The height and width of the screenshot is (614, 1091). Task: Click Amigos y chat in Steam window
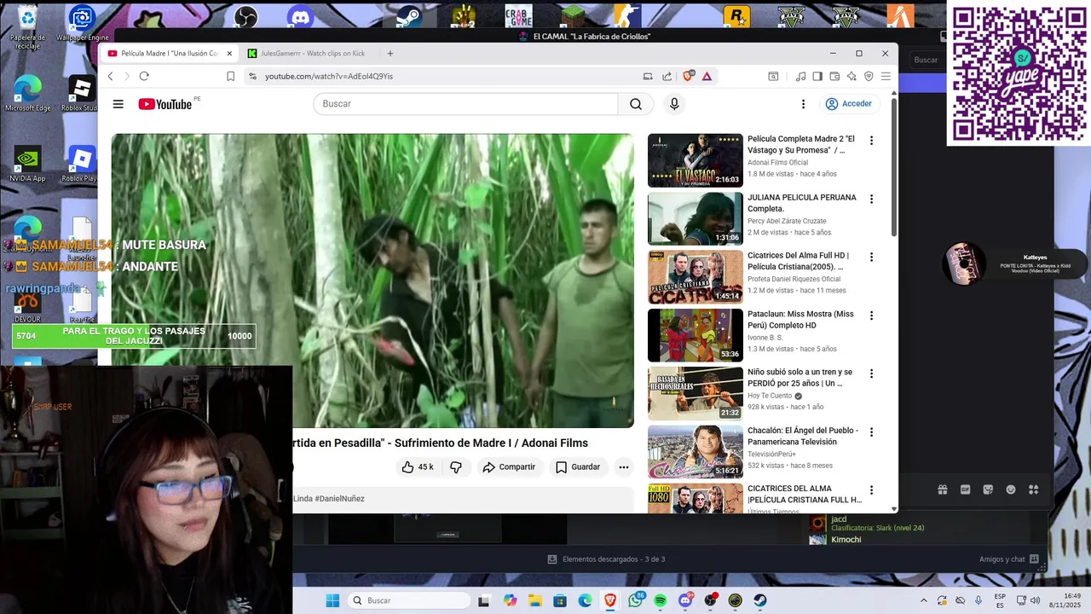(x=1009, y=559)
